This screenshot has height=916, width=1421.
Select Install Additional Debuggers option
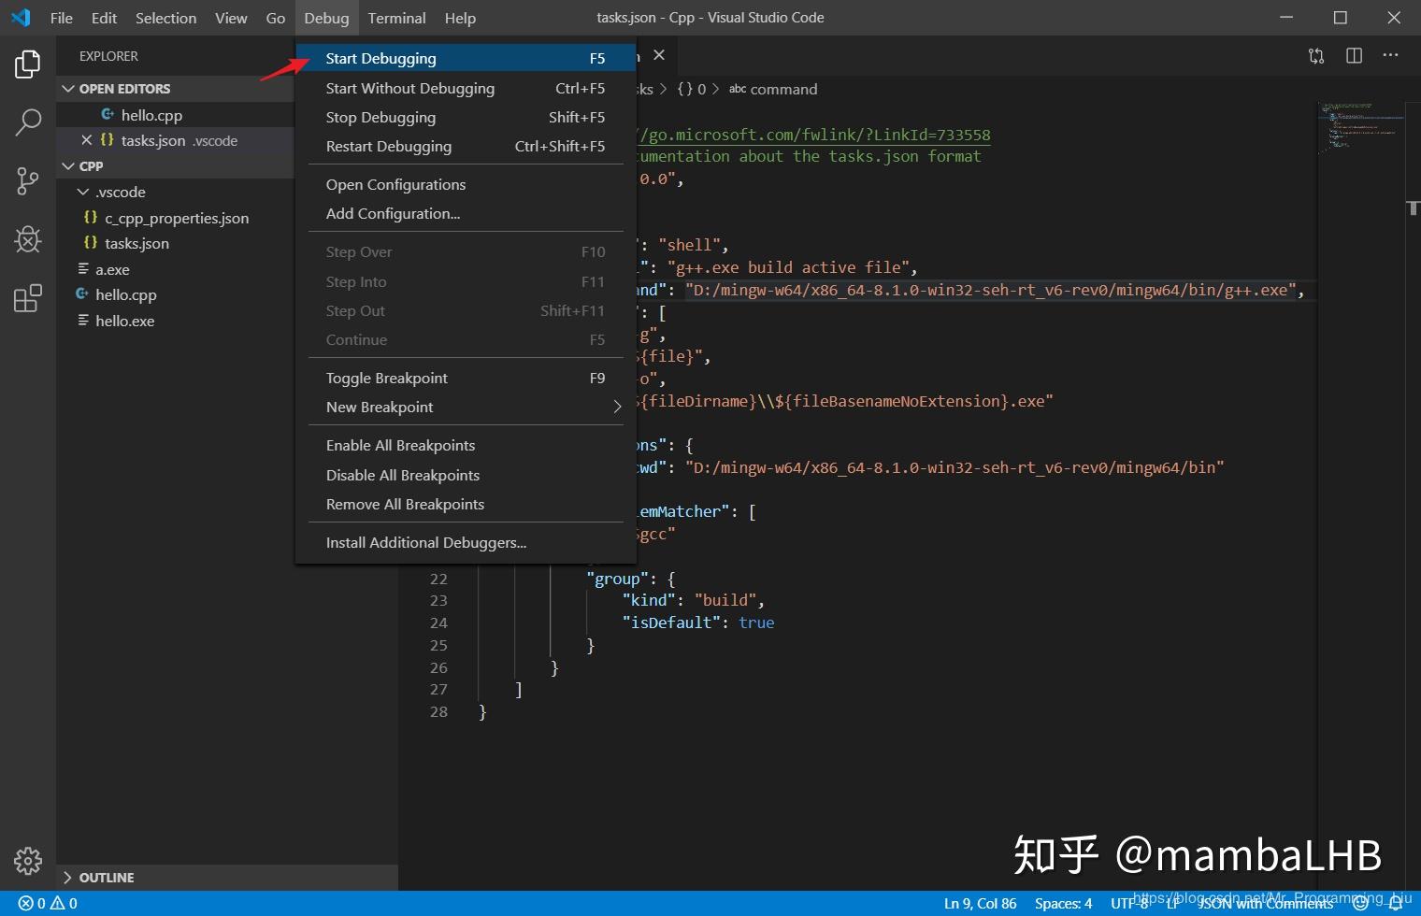[425, 542]
